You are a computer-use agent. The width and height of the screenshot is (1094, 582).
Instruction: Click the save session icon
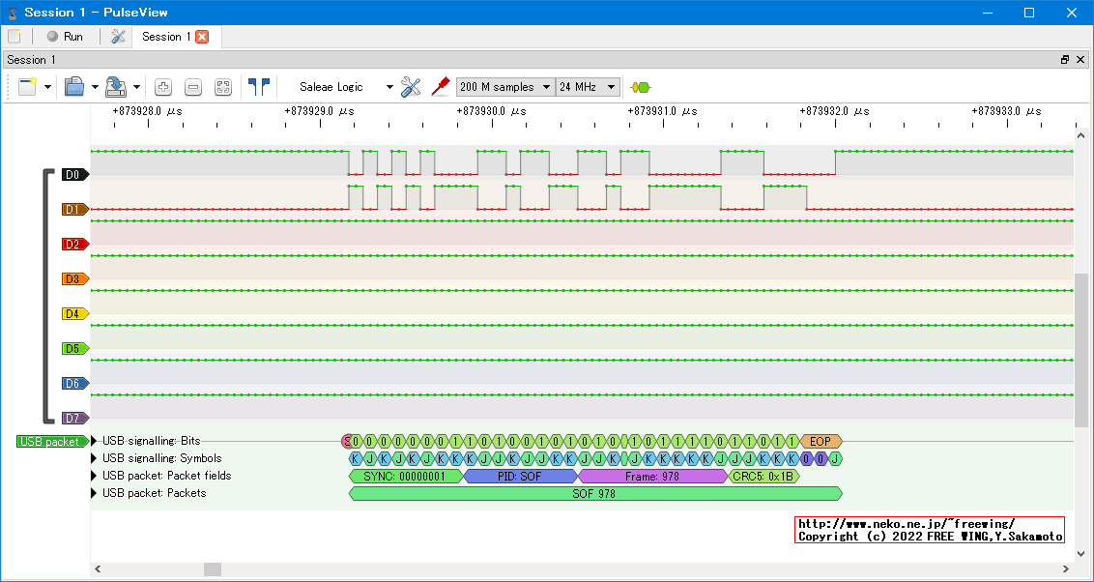coord(116,87)
